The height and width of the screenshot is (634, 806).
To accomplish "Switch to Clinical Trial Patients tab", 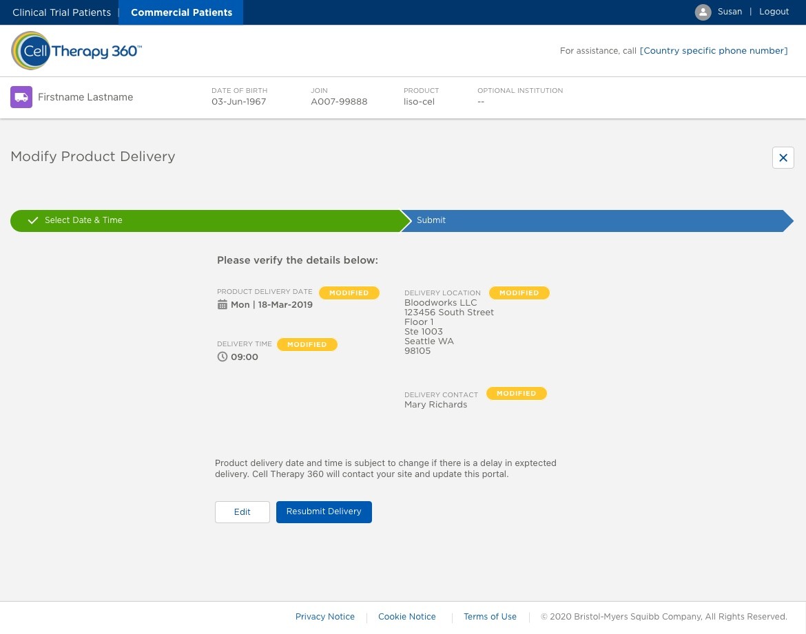I will click(x=62, y=12).
